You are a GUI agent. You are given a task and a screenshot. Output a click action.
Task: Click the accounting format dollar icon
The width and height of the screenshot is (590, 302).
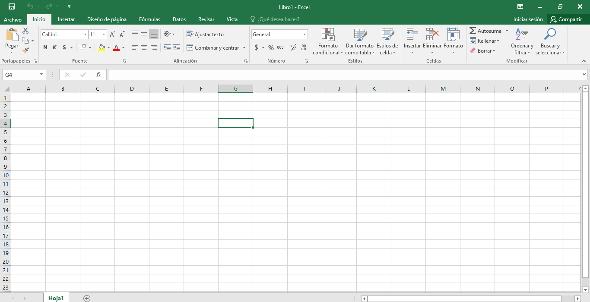pos(256,47)
